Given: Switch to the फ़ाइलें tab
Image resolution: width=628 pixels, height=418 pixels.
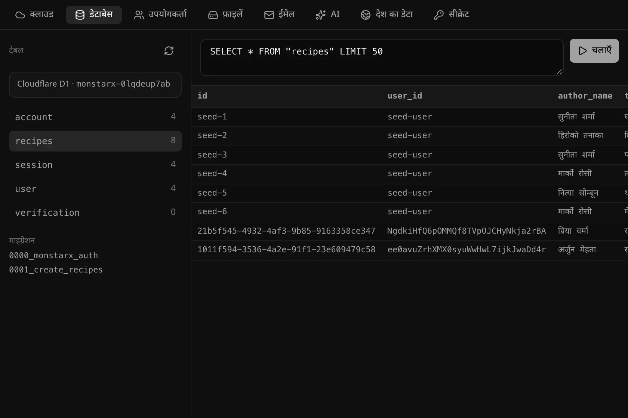Looking at the screenshot, I should (225, 15).
